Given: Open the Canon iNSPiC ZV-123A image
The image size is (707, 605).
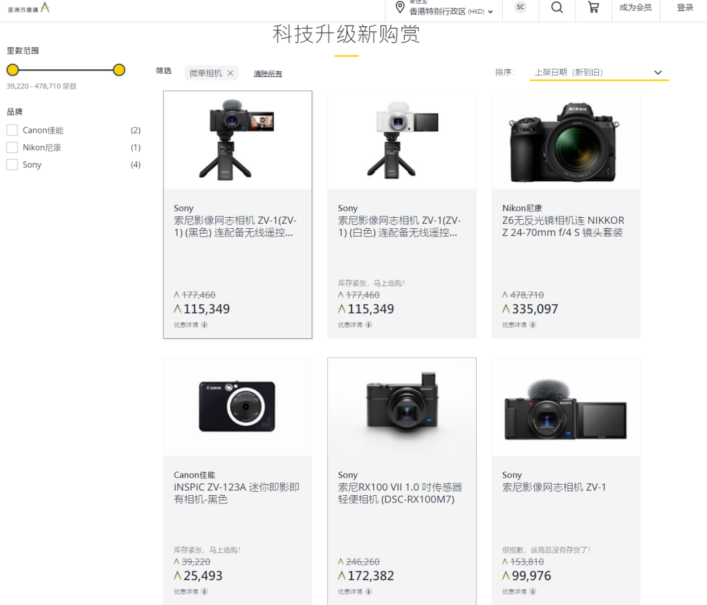Looking at the screenshot, I should pyautogui.click(x=238, y=407).
